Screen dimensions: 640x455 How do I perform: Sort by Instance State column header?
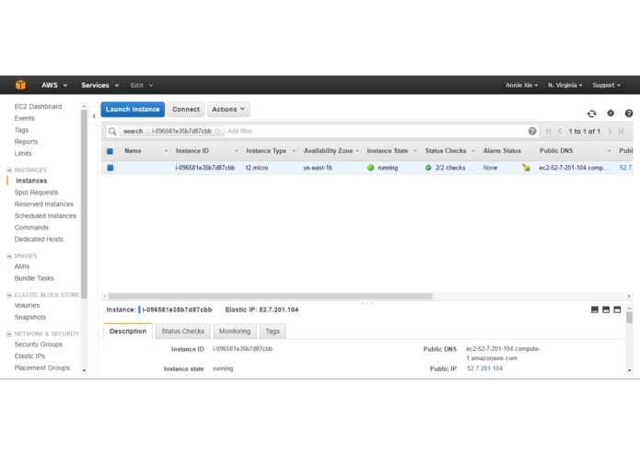click(x=388, y=150)
